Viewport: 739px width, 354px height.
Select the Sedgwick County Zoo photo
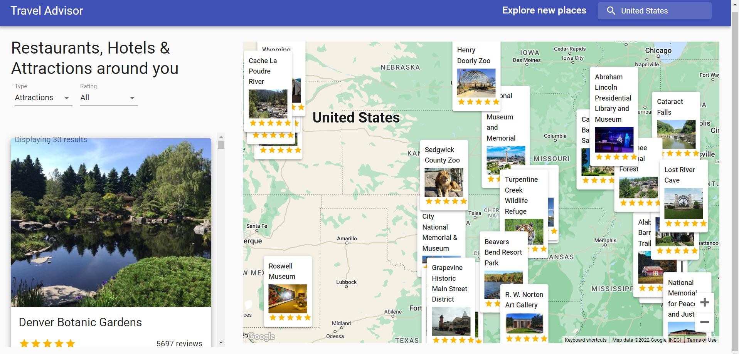point(444,183)
